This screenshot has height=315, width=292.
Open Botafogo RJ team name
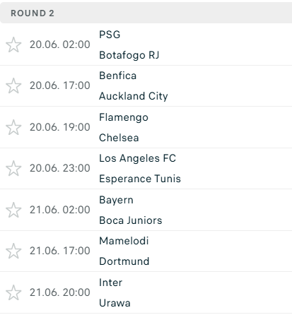(x=129, y=55)
